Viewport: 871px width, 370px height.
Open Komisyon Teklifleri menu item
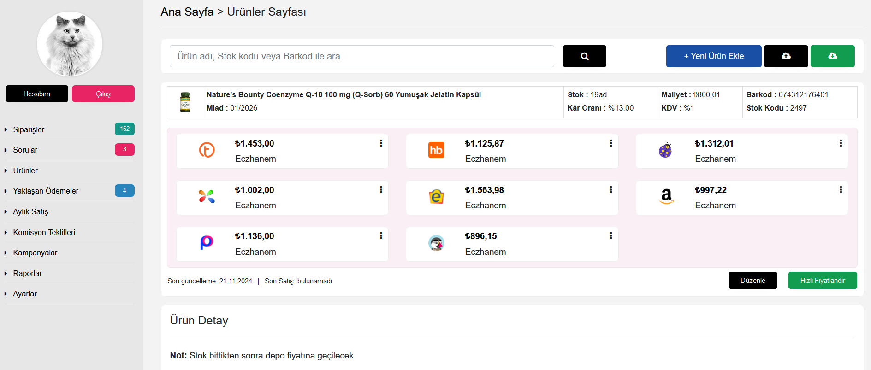point(44,233)
